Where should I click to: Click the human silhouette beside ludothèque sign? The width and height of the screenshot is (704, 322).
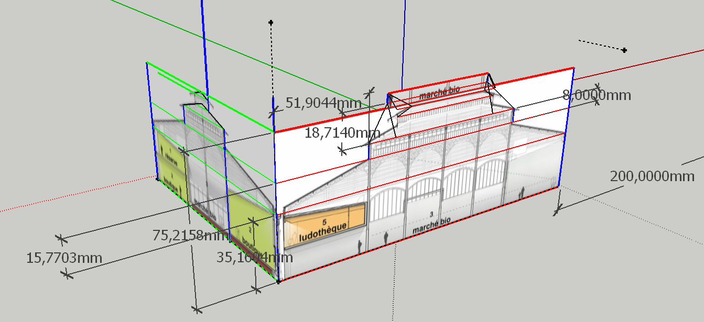pyautogui.click(x=360, y=247)
